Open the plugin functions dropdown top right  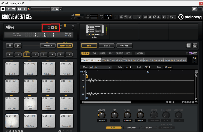pyautogui.click(x=201, y=9)
